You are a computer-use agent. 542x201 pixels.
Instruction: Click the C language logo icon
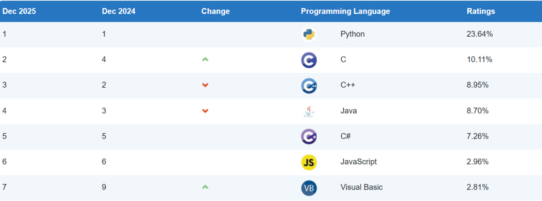pos(309,60)
